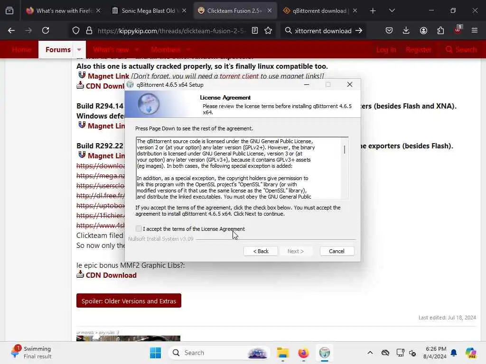The image size is (486, 364).
Task: Click the taskbar Search box
Action: click(219, 353)
